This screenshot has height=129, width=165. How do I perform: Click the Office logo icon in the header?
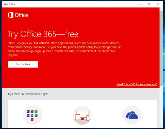click(10, 15)
